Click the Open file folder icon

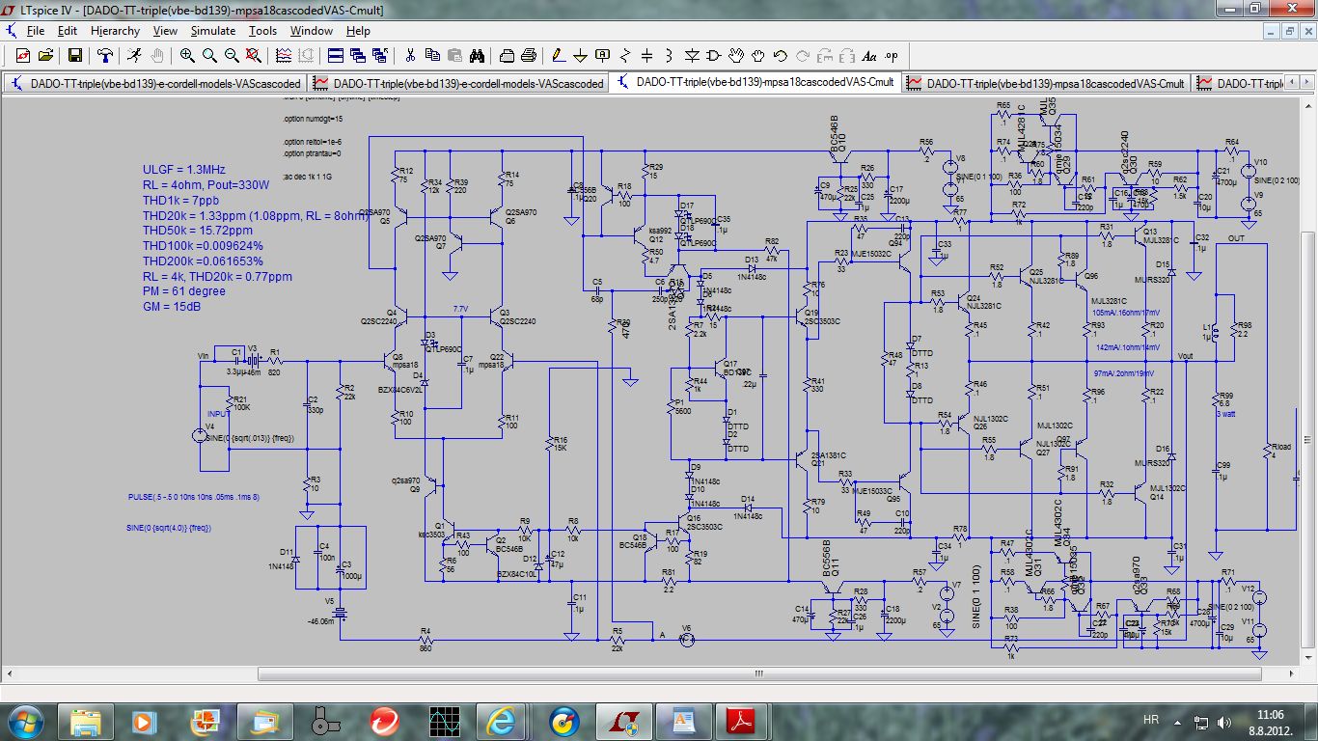coord(45,55)
